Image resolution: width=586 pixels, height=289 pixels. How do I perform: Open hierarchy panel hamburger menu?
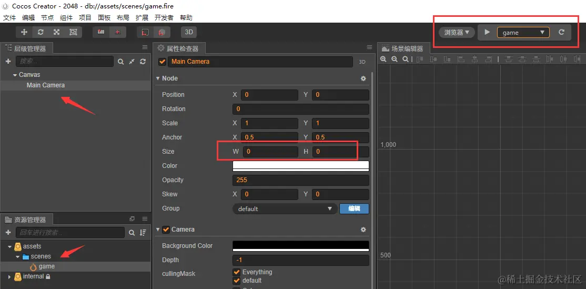pos(145,47)
